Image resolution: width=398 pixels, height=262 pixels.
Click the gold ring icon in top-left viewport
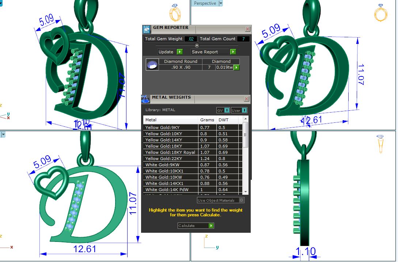[x=175, y=13]
